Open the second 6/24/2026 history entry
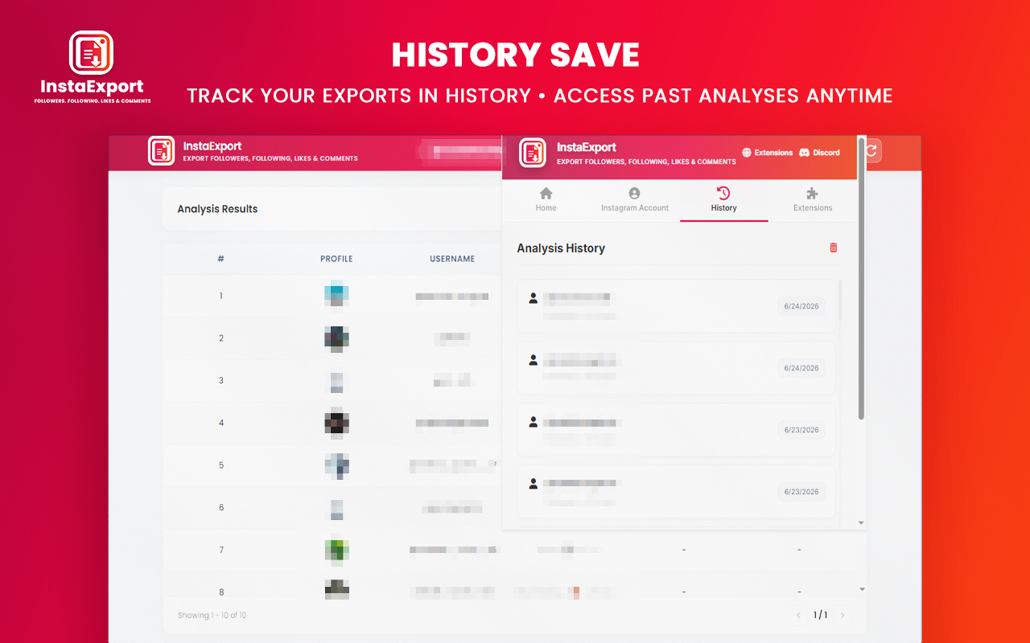Screen dimensions: 1030x643 (676, 367)
